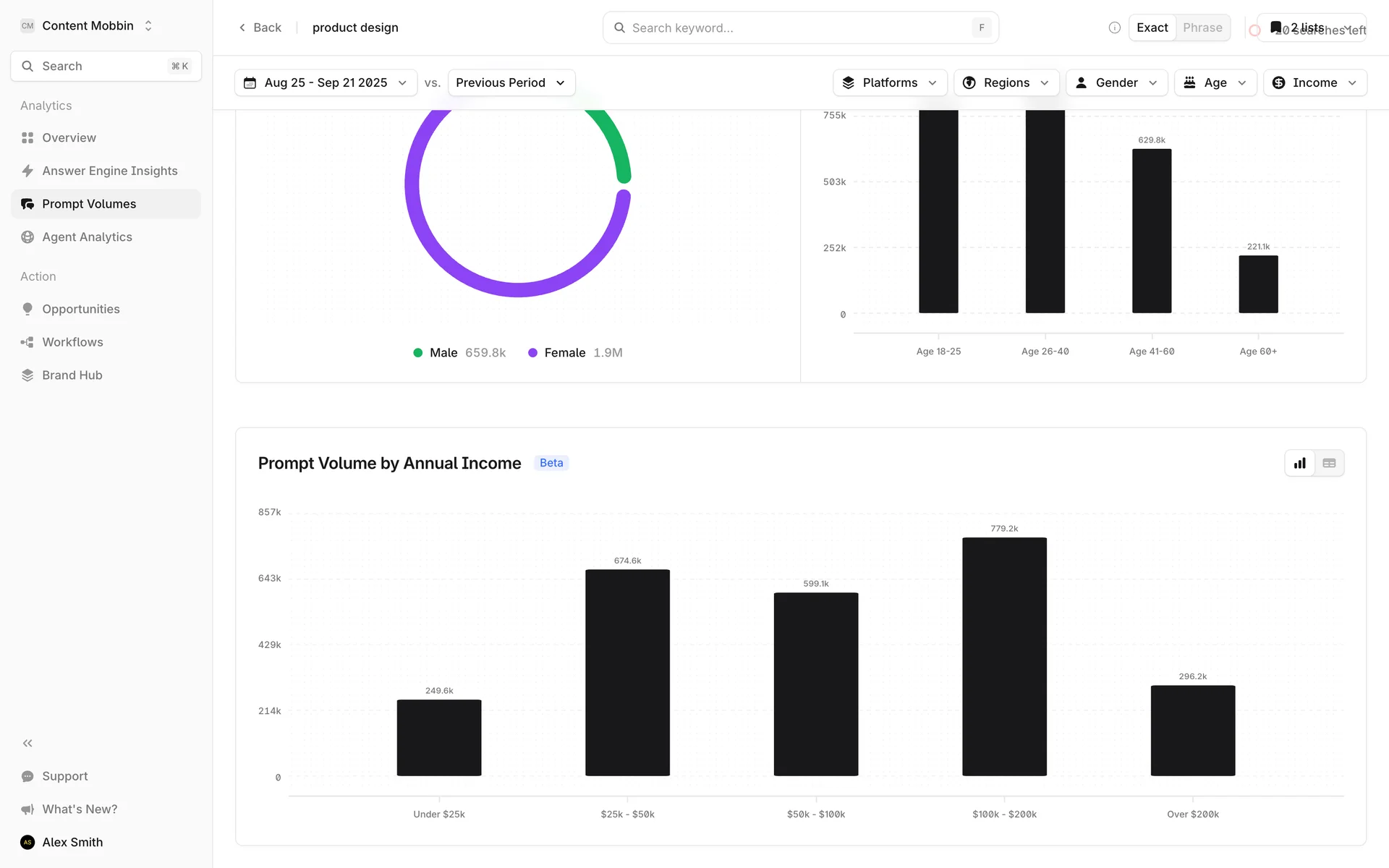The image size is (1389, 868).
Task: Focus the Search keyword input field
Action: pyautogui.click(x=796, y=27)
